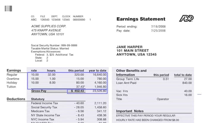This screenshot has width=202, height=123.
Task: Click the Regular earnings row label
Action: 12,75
